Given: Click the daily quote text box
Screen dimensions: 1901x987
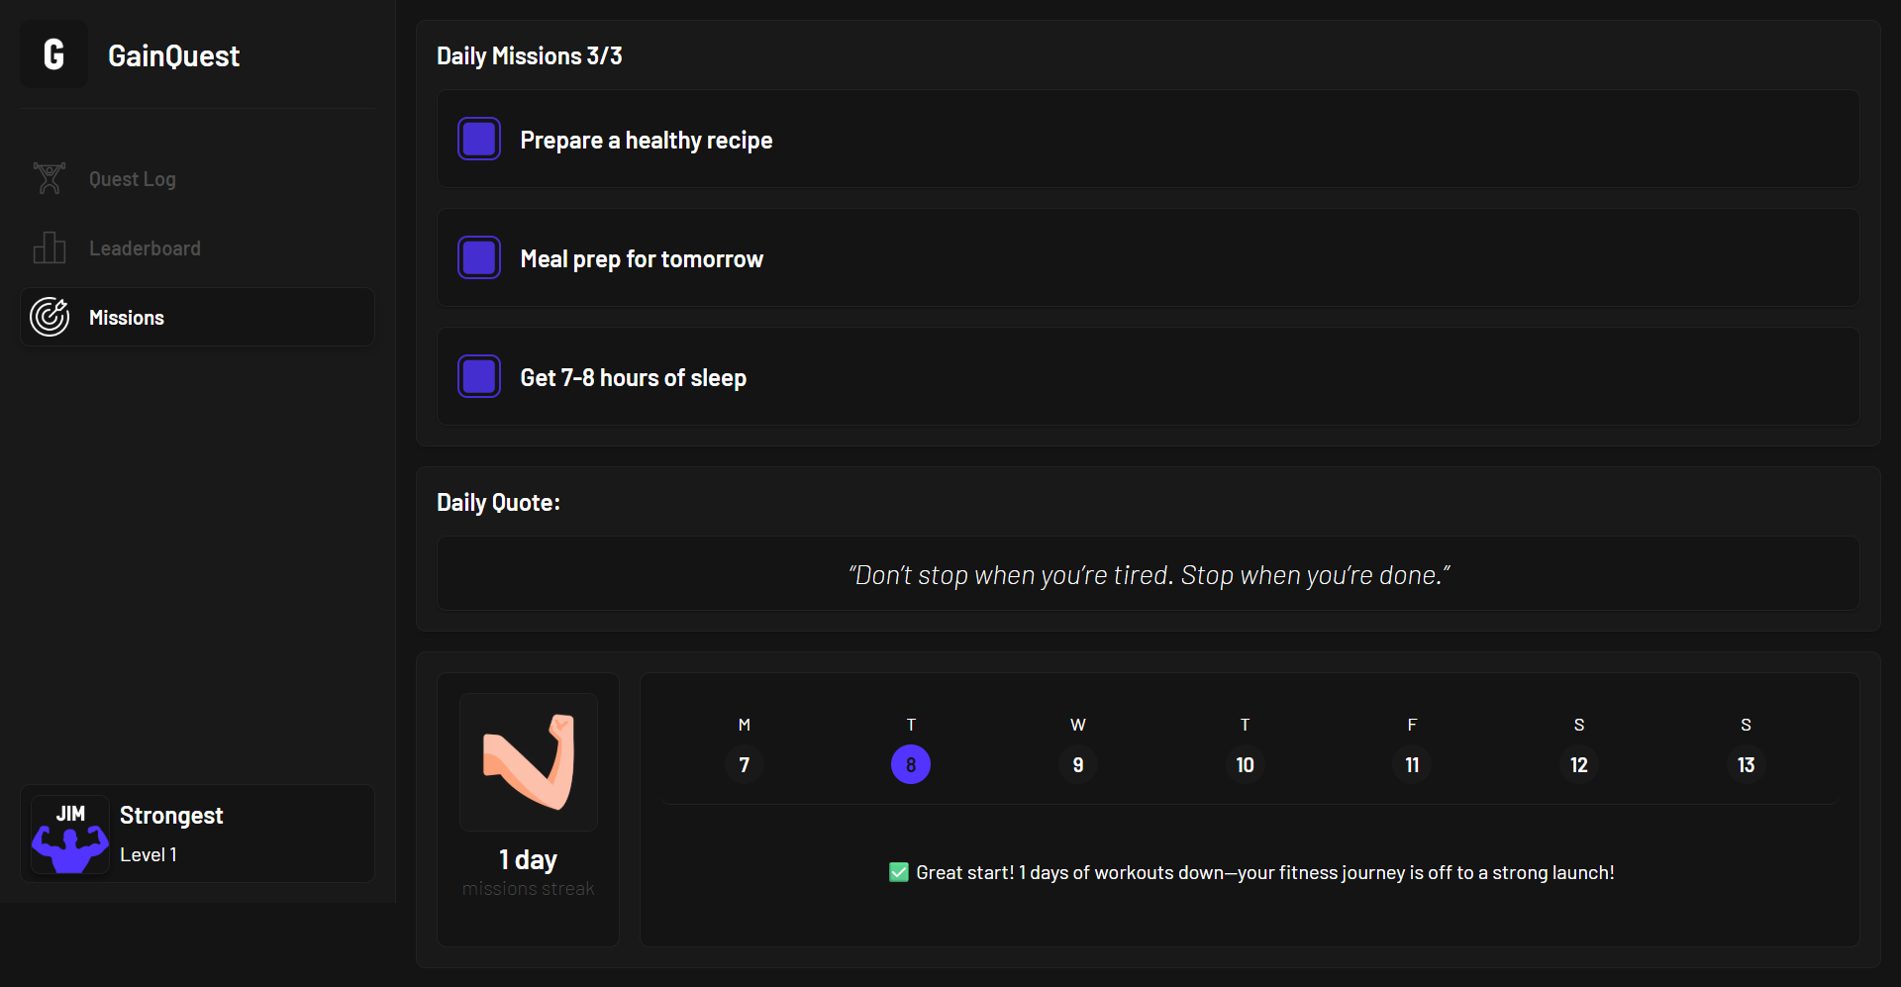Looking at the screenshot, I should (x=1149, y=574).
